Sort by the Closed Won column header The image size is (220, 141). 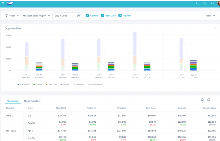coord(209,108)
